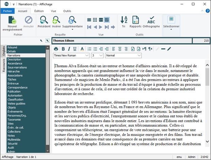211x160 pixels.
Task: Click the Insérer search icon
Action: (x=57, y=20)
